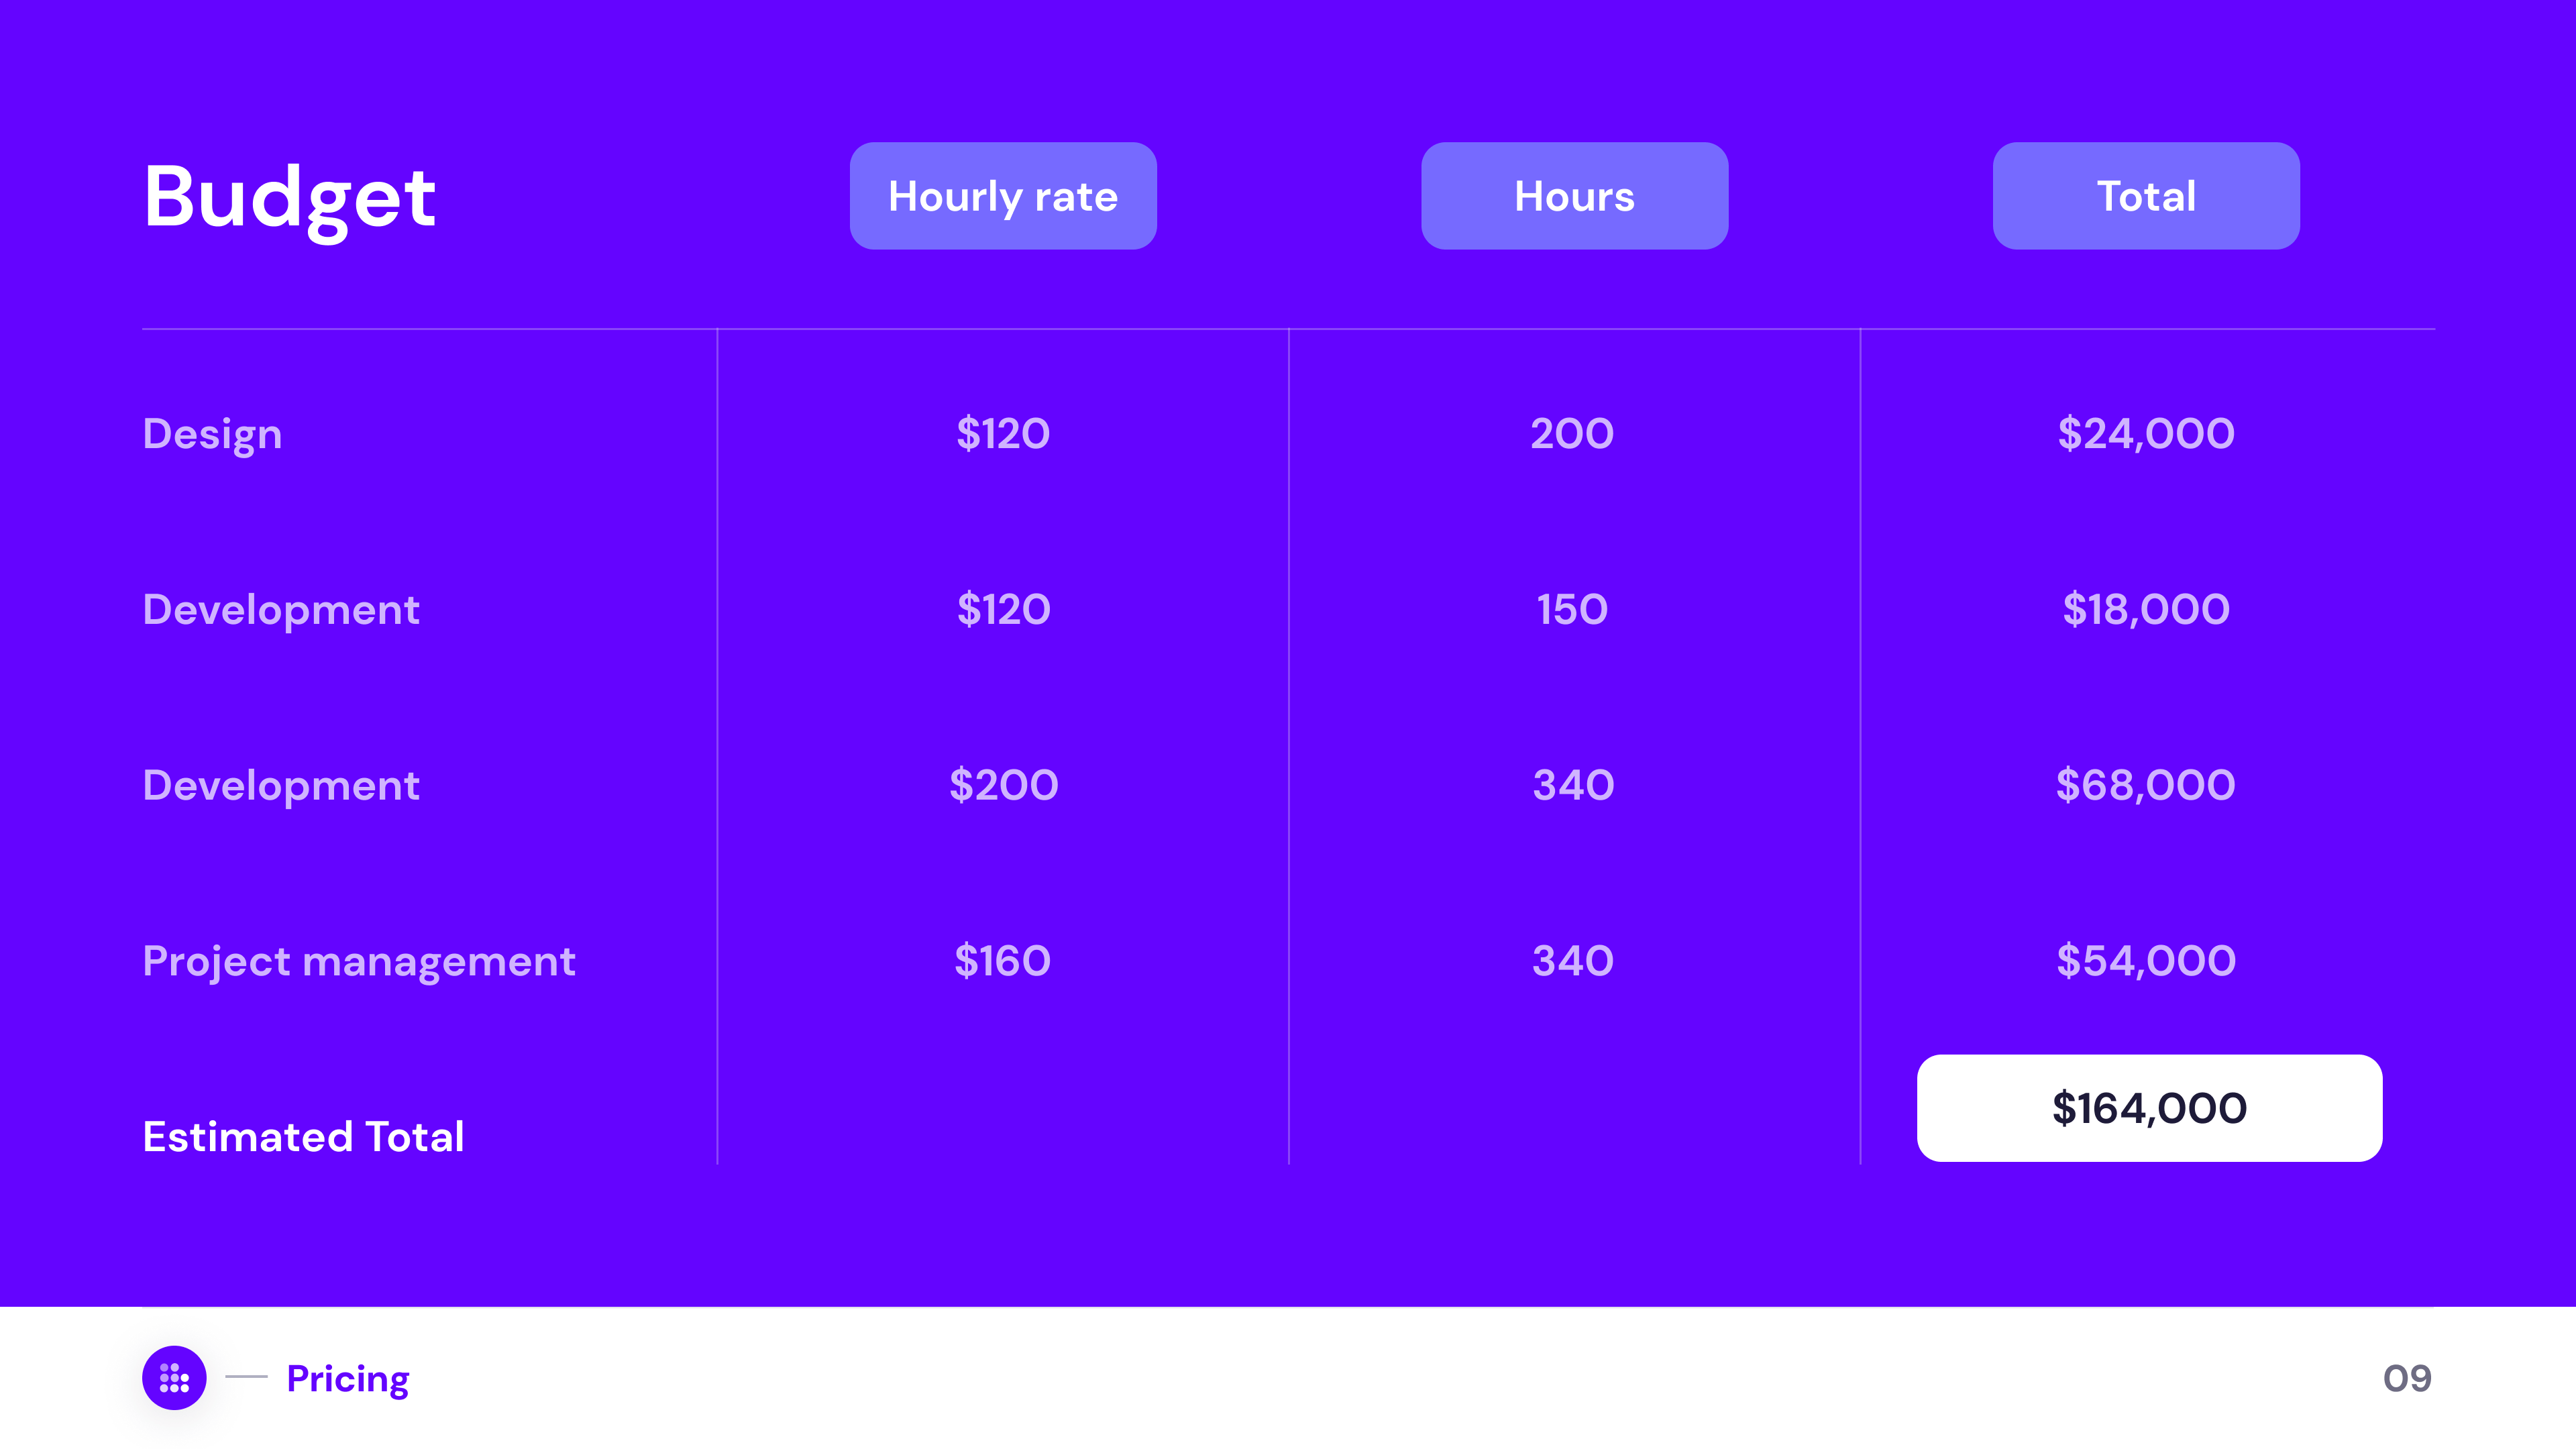Click the 200 hours value
Viewport: 2576px width, 1449px height.
coord(1572,434)
